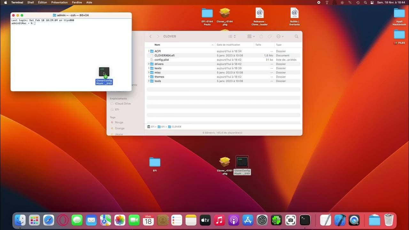Launch the Opera browser from the Dock
Screen dimensions: 409x230
click(63, 220)
